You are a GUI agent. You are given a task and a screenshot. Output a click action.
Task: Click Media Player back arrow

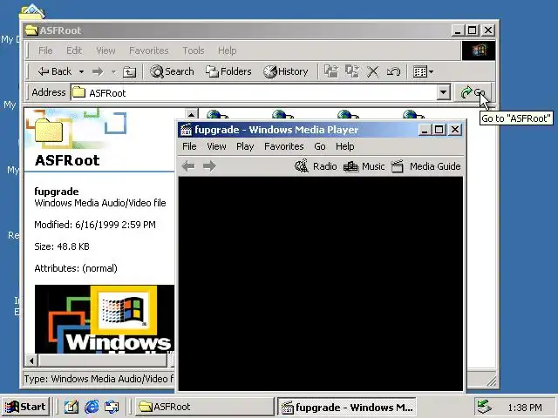[188, 166]
